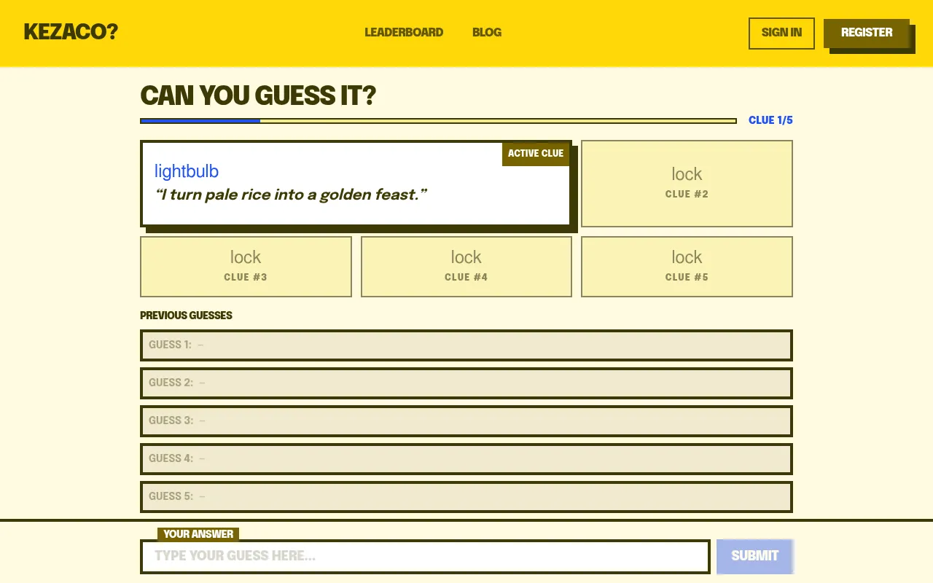Click the KEZACO? logo
Image resolution: width=933 pixels, height=583 pixels.
click(x=71, y=32)
